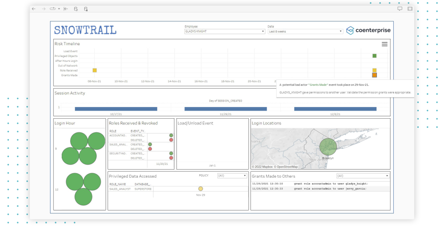Click the Privileged Data Accessed heading

[133, 176]
